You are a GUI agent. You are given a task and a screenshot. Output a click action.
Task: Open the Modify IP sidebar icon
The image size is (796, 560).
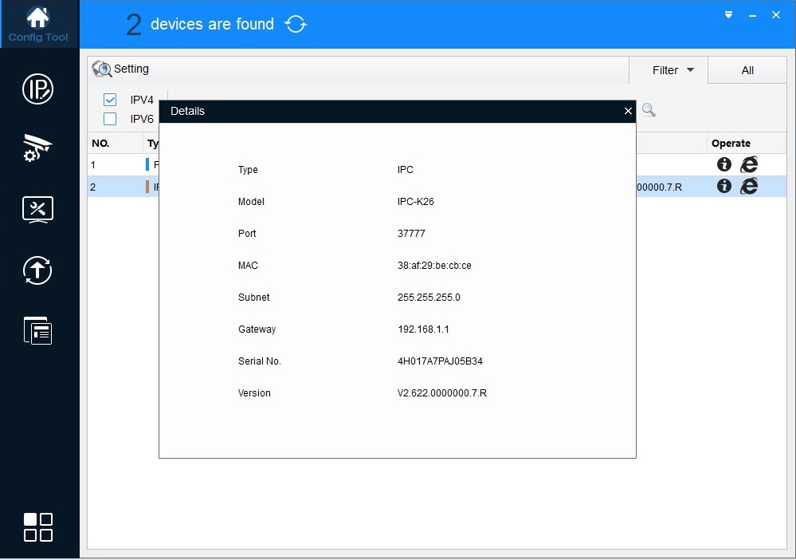[37, 89]
